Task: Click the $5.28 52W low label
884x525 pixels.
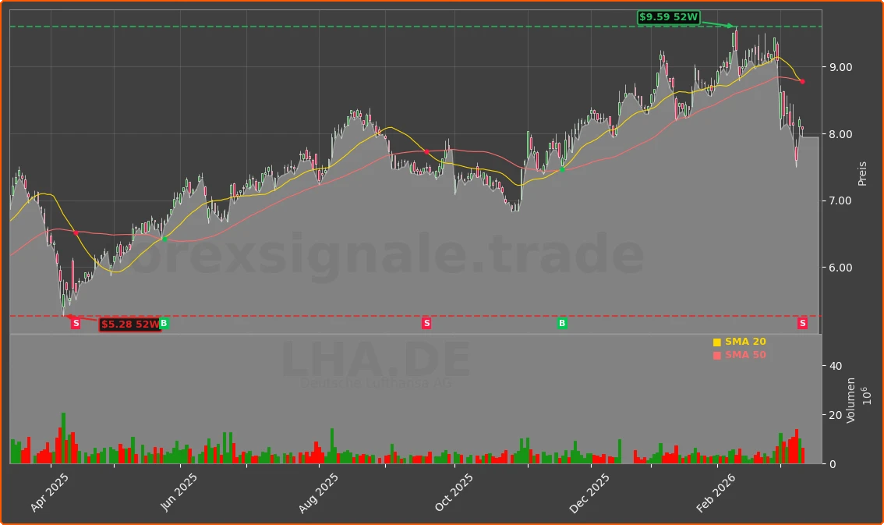Action: (x=128, y=323)
